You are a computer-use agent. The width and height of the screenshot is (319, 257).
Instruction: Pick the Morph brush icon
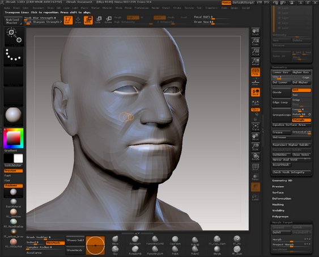(x=217, y=250)
